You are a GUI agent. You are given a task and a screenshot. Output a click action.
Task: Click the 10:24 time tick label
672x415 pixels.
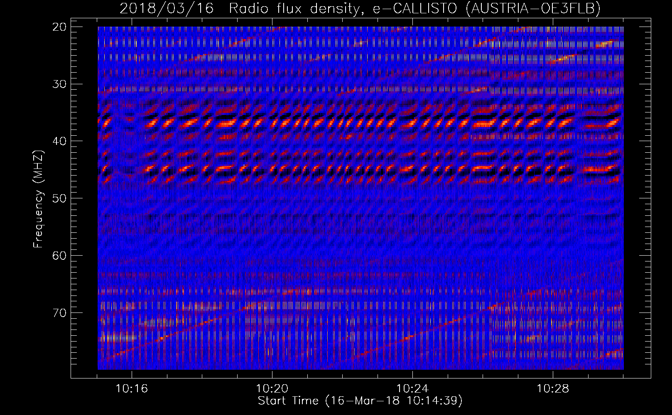click(x=412, y=389)
